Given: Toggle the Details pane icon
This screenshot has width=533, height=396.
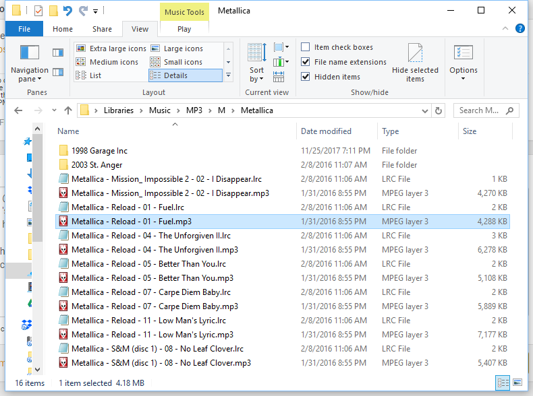Looking at the screenshot, I should (58, 72).
